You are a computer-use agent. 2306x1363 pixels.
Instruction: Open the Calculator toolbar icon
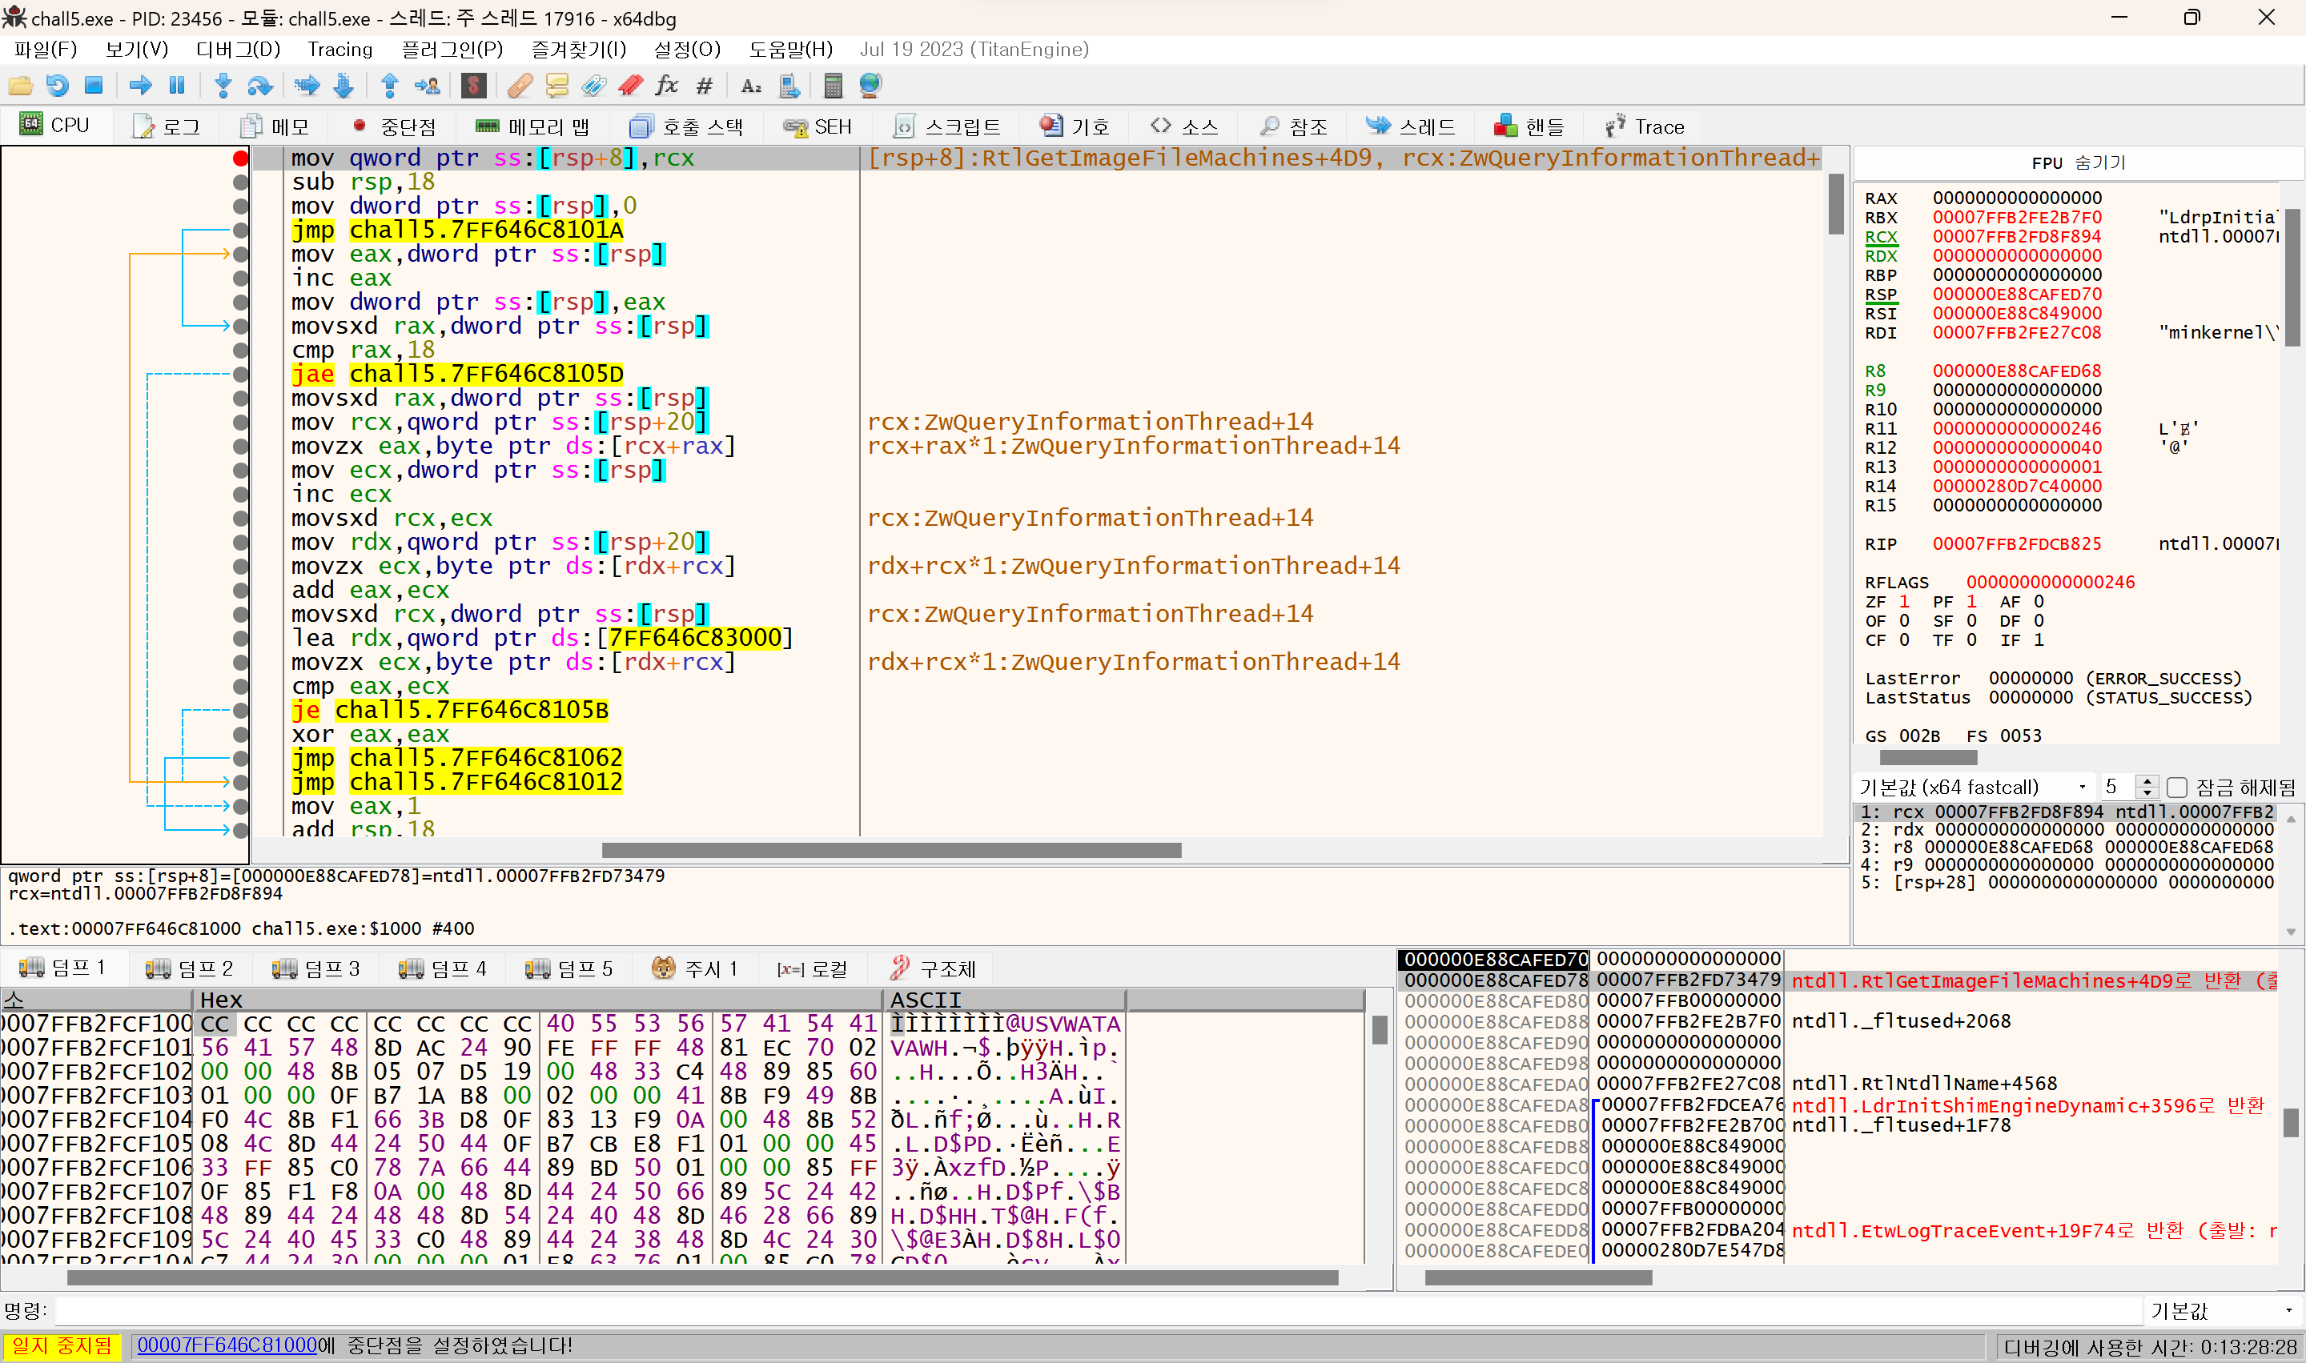(833, 86)
